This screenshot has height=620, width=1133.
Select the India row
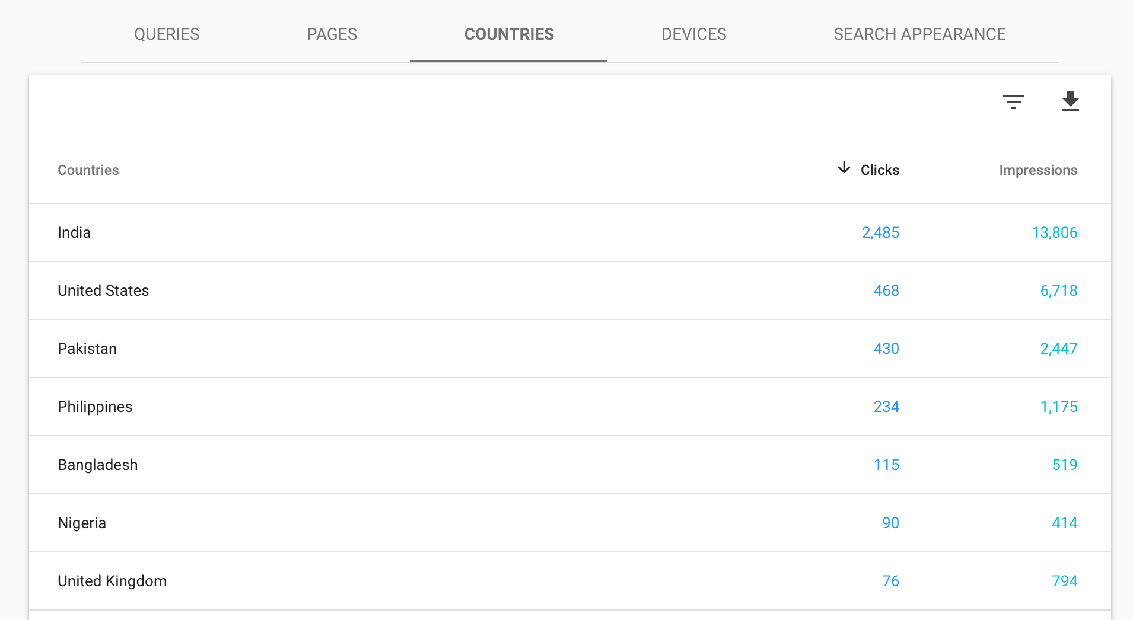tap(74, 232)
